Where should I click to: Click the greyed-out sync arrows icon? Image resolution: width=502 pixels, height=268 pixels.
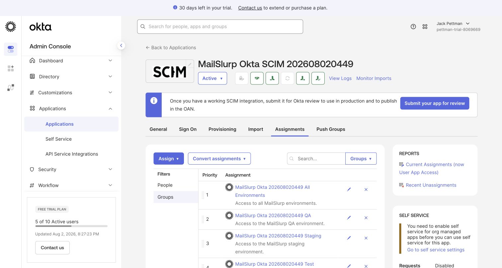tap(288, 78)
